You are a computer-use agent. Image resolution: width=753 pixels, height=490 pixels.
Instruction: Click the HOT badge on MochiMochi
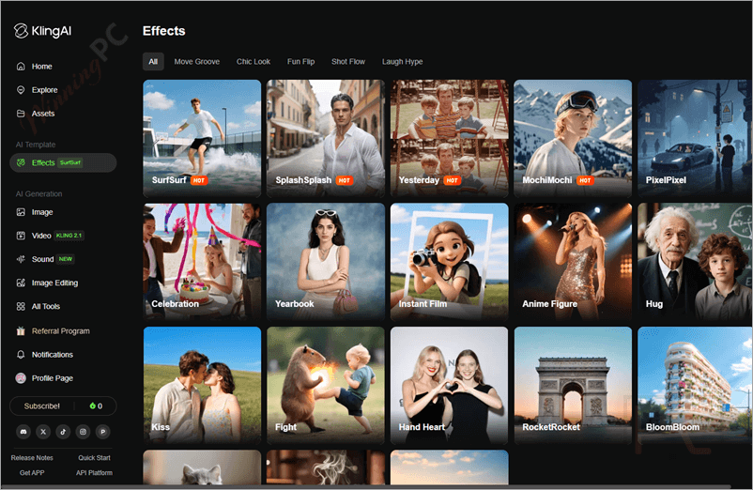(584, 180)
